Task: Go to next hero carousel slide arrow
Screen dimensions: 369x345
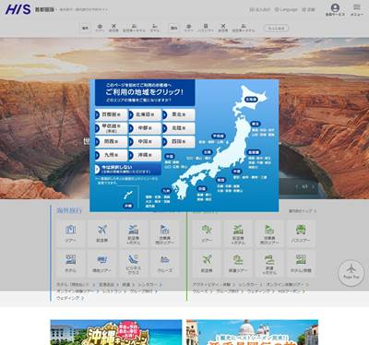Action: (313, 186)
